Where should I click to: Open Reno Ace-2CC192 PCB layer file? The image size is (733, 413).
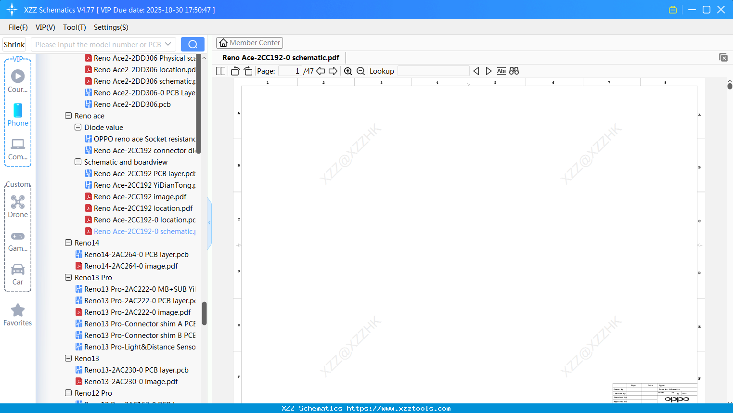coord(140,174)
